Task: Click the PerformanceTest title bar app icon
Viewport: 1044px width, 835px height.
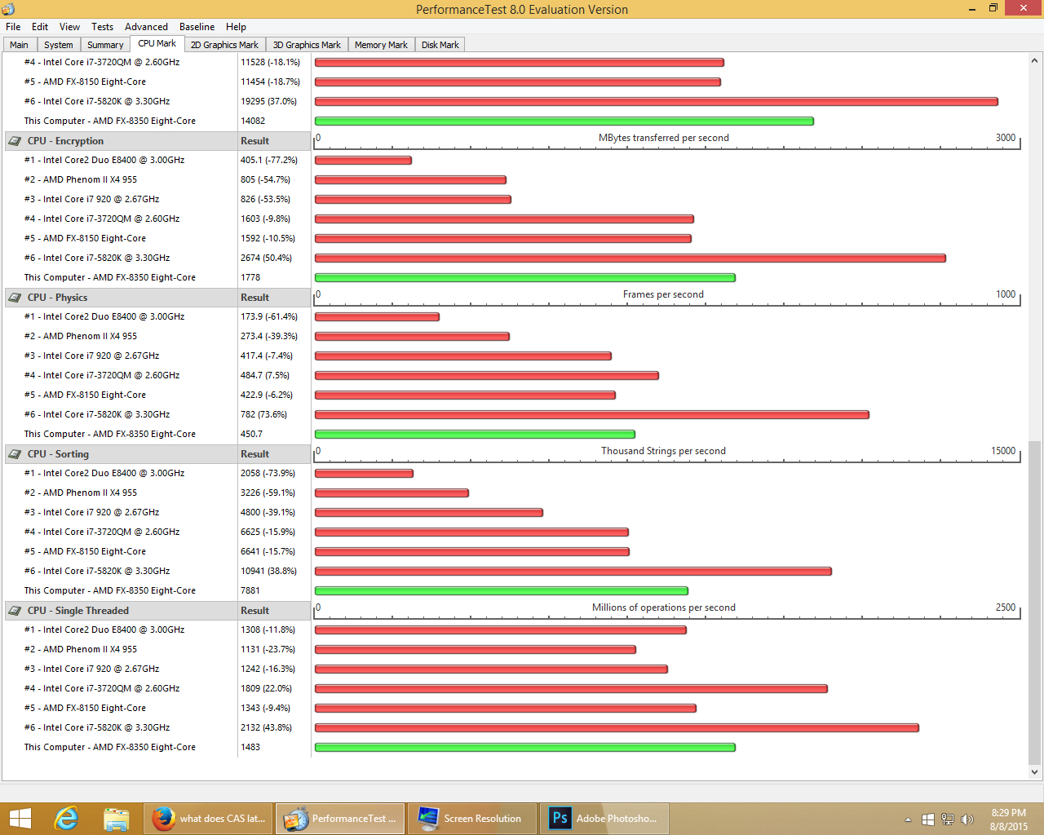Action: click(x=8, y=9)
